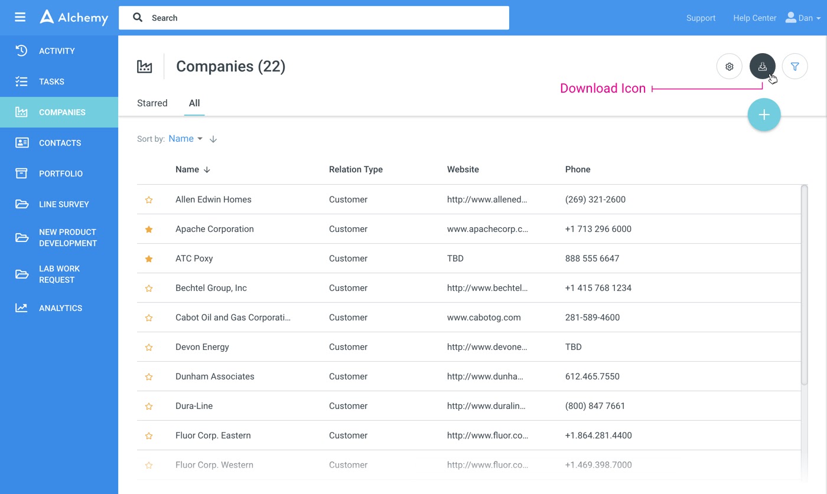827x494 pixels.
Task: Open Dunham Associates company name
Action: click(215, 377)
